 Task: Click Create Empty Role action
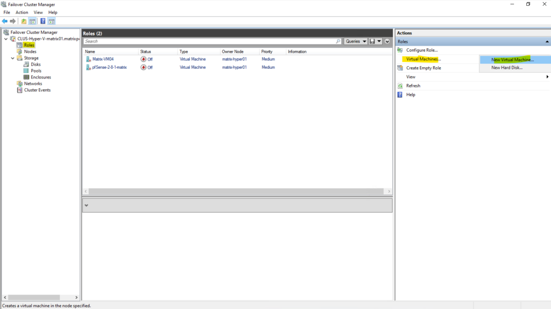[423, 68]
